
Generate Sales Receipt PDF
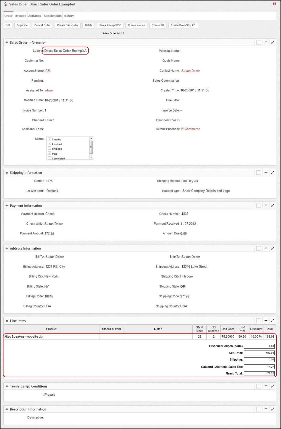click(x=110, y=25)
